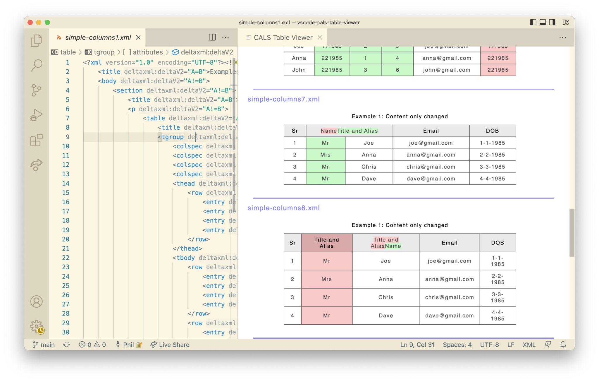Open the Search view

point(36,65)
